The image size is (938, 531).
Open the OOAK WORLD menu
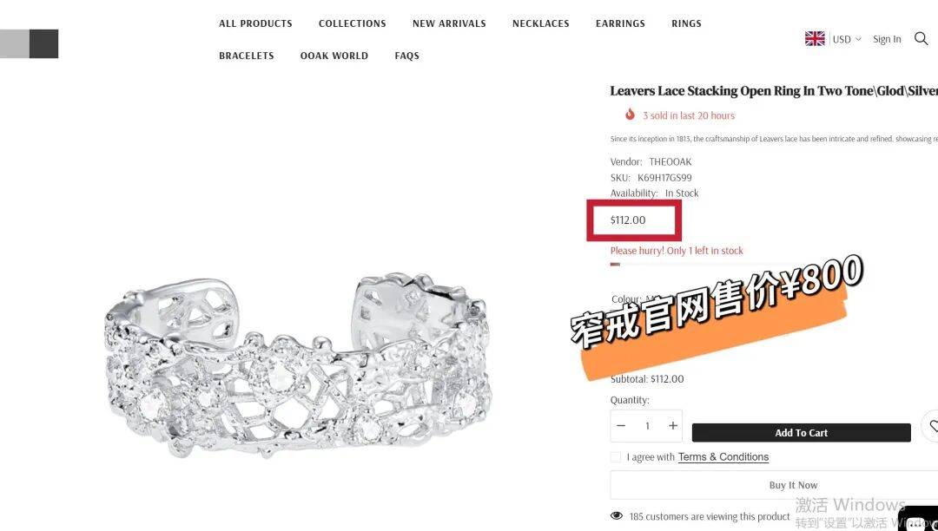(334, 56)
